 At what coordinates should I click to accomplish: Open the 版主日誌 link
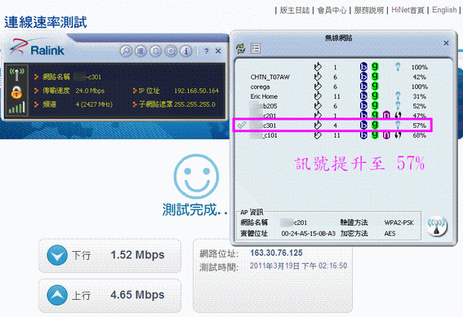coord(295,11)
